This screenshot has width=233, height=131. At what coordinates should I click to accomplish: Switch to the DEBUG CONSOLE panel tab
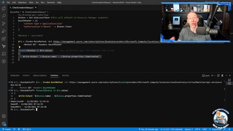tap(40, 76)
